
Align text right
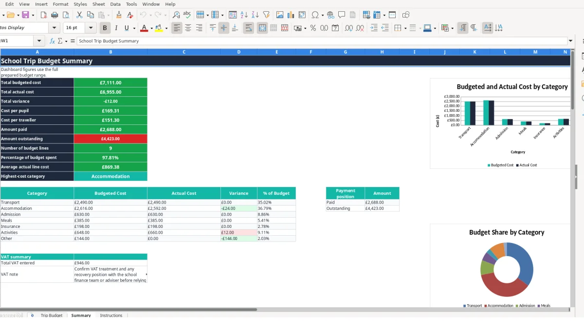pos(199,28)
